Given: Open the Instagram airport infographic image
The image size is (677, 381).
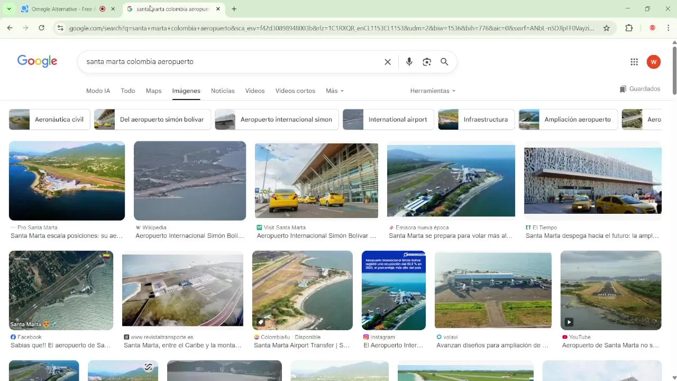Looking at the screenshot, I should pos(394,291).
